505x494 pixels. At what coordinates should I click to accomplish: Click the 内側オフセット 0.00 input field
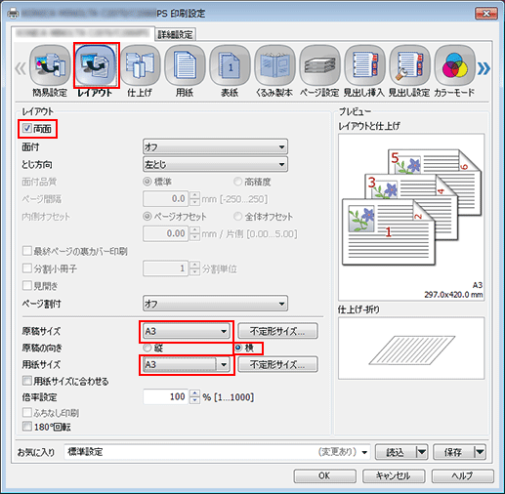[166, 233]
